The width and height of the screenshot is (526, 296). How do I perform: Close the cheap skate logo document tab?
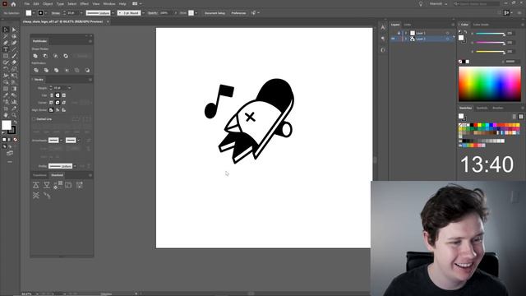point(108,22)
